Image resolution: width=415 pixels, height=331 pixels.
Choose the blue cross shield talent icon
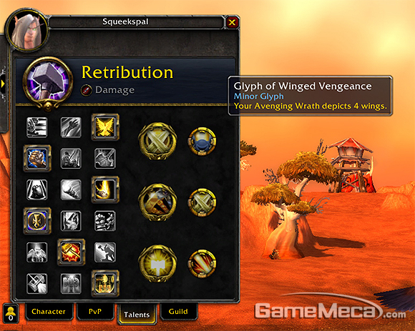pos(37,221)
